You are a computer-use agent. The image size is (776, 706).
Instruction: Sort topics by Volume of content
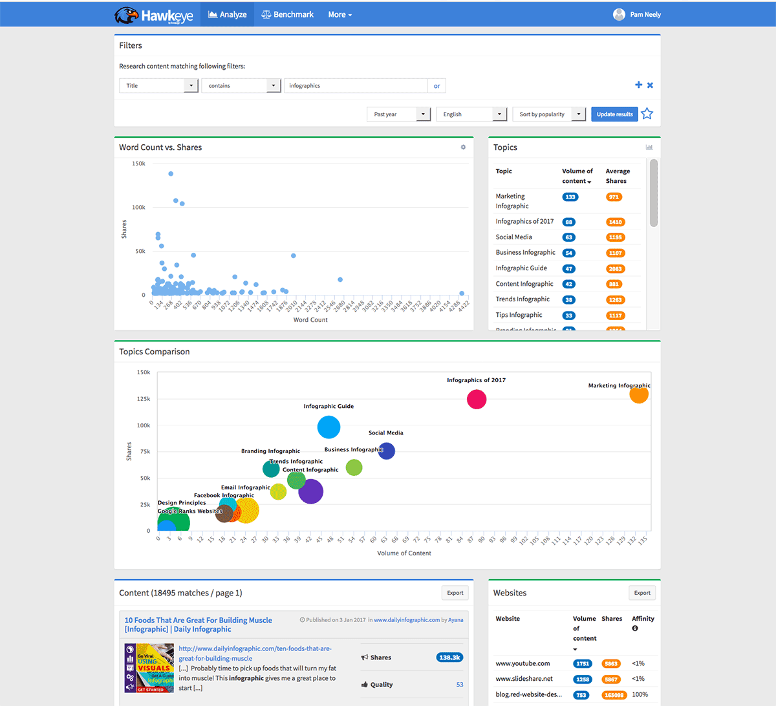[577, 176]
